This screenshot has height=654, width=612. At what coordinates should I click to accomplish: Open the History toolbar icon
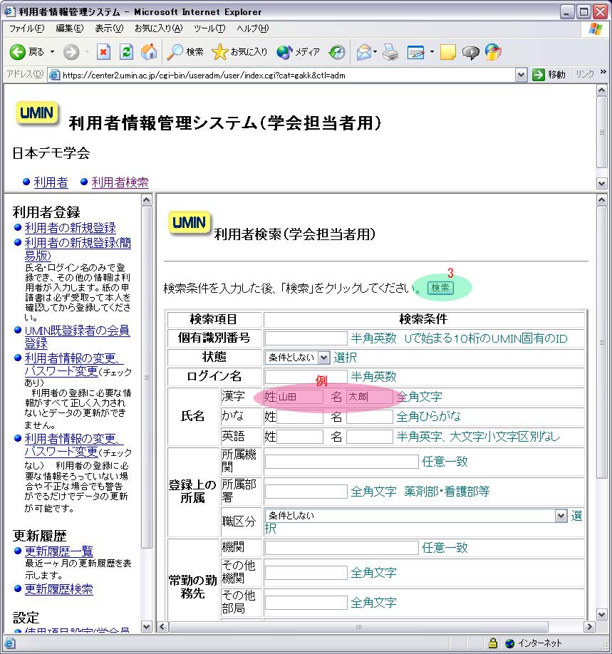tap(337, 52)
